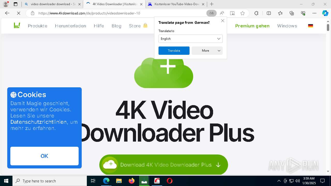
Task: Click the 4K Download green logo
Action: pos(17,25)
